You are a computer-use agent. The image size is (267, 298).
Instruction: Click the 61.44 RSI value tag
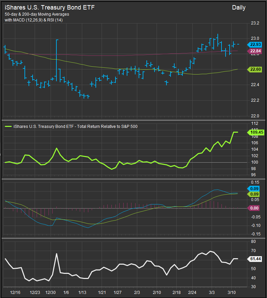255,259
